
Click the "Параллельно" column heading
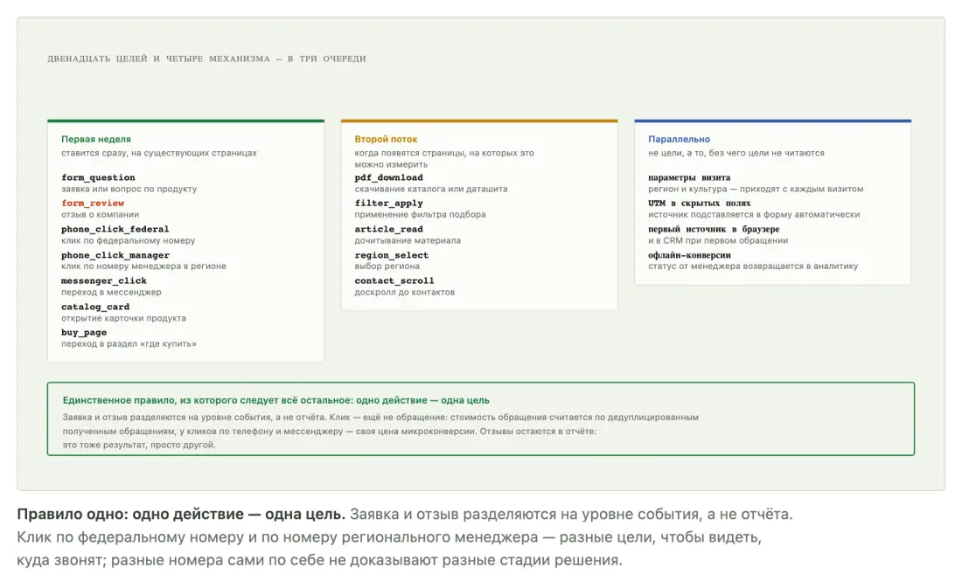pos(680,139)
